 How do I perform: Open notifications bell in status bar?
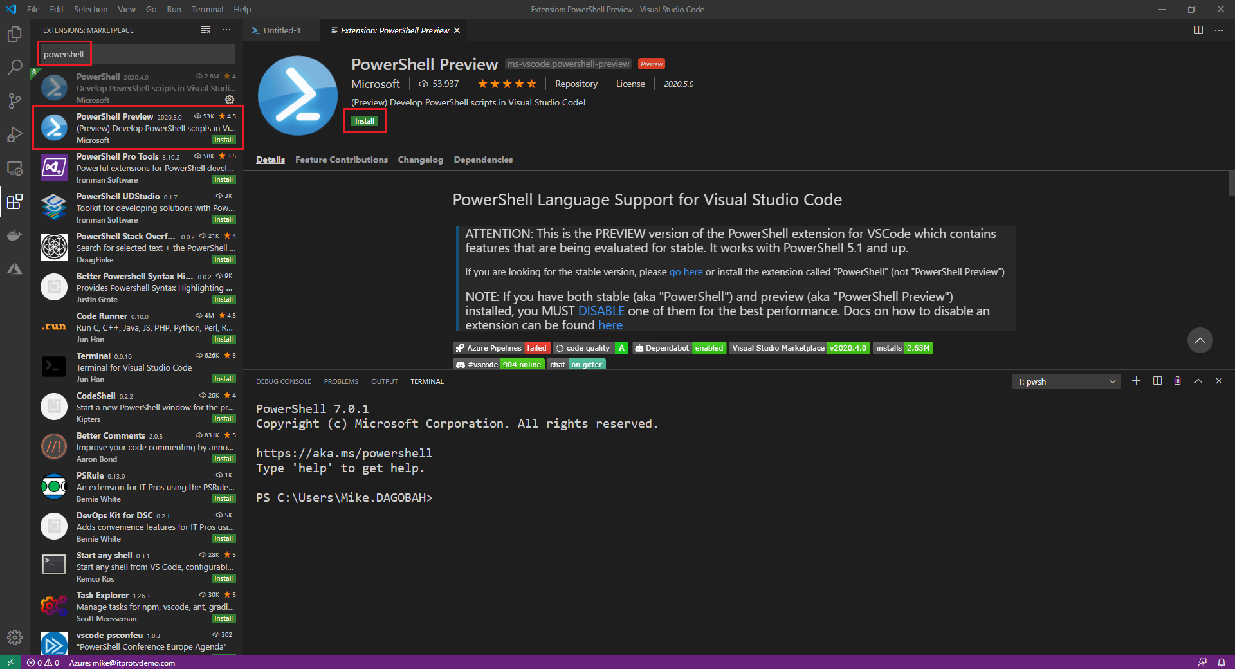pos(1221,663)
